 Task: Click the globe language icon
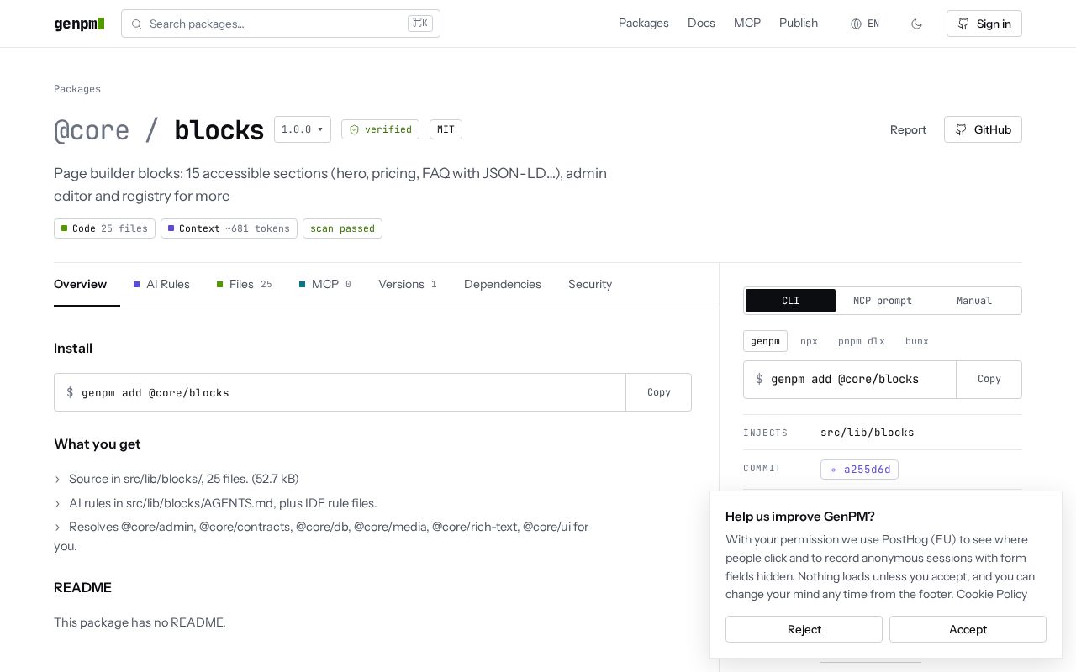pos(856,24)
